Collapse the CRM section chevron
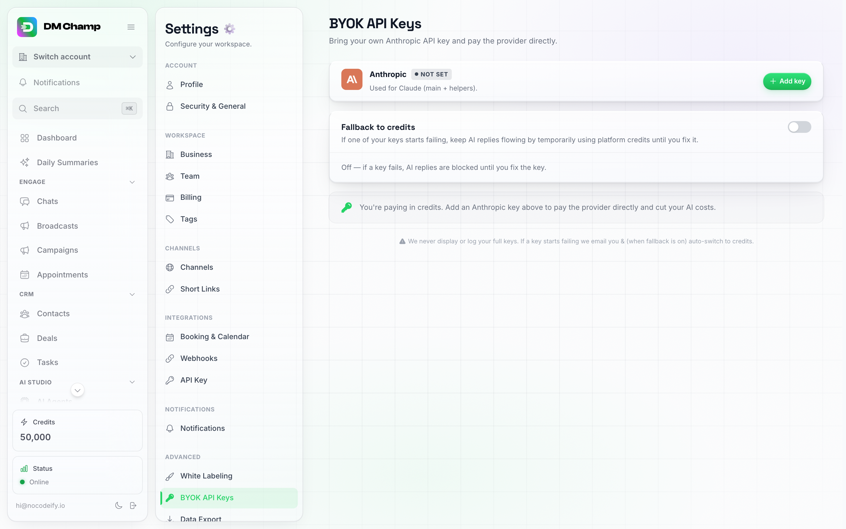 pos(132,294)
